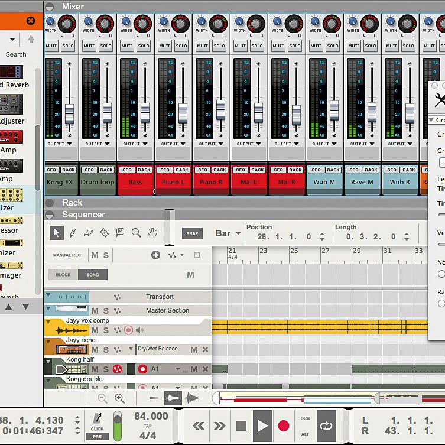Click the Bass channel pan knob
This screenshot has height=445, width=445.
click(142, 24)
